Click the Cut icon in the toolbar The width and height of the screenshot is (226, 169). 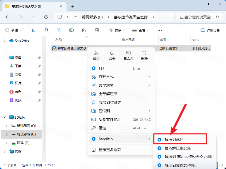[33, 30]
